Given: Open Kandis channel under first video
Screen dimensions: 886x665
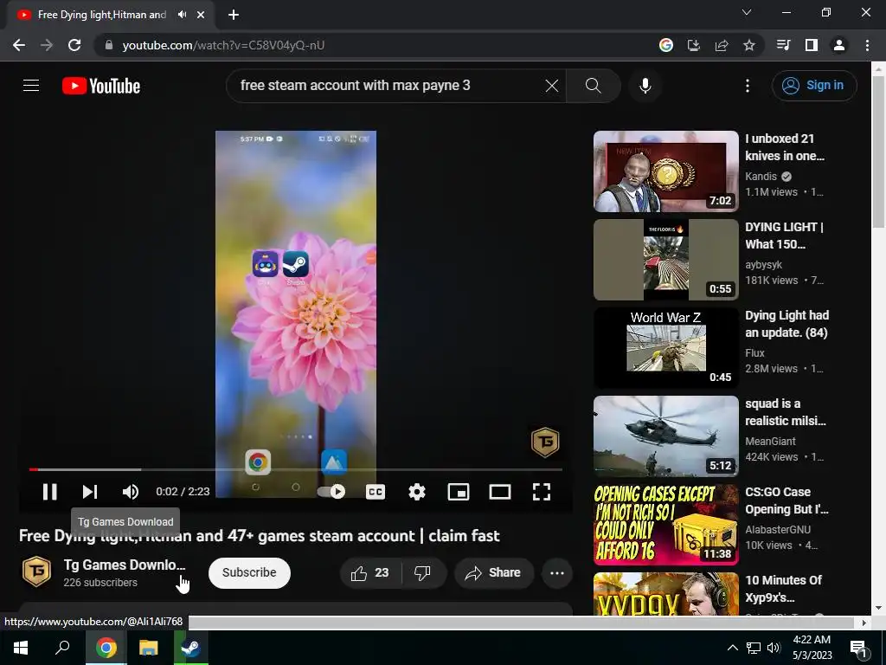Looking at the screenshot, I should click(761, 177).
